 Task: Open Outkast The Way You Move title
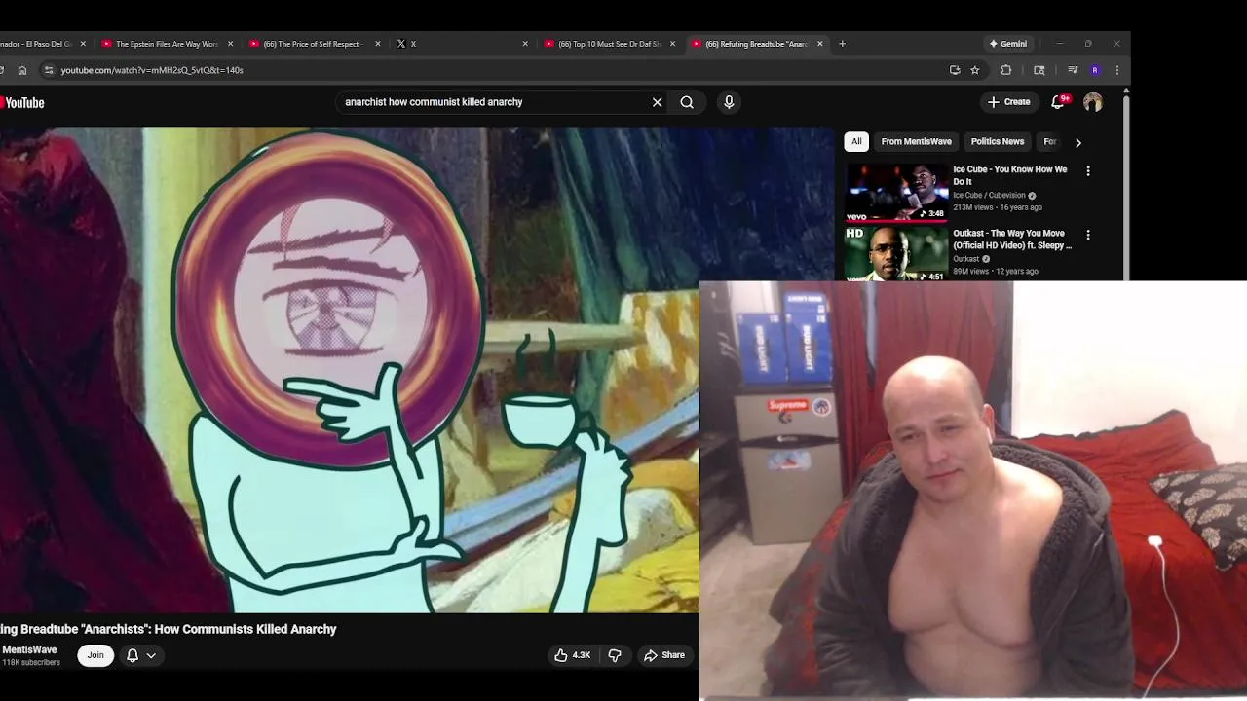coord(1012,240)
